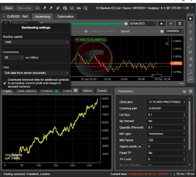
Task: Select the horizontal line drawing tool
Action: click(x=190, y=46)
